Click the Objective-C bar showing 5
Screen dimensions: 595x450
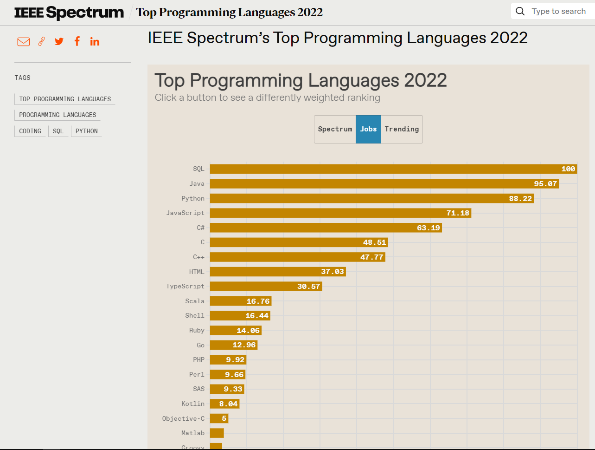219,418
